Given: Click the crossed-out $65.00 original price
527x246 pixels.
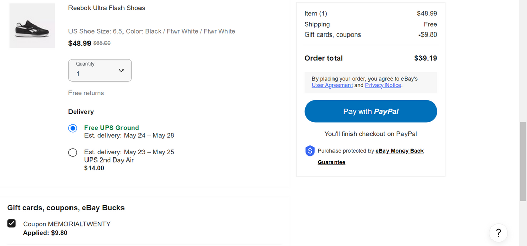Looking at the screenshot, I should [x=101, y=44].
